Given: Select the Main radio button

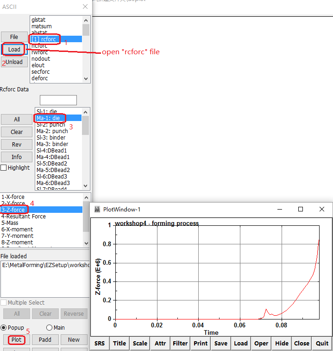Looking at the screenshot, I should [x=49, y=327].
